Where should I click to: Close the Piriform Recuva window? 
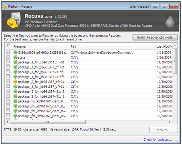174,7
